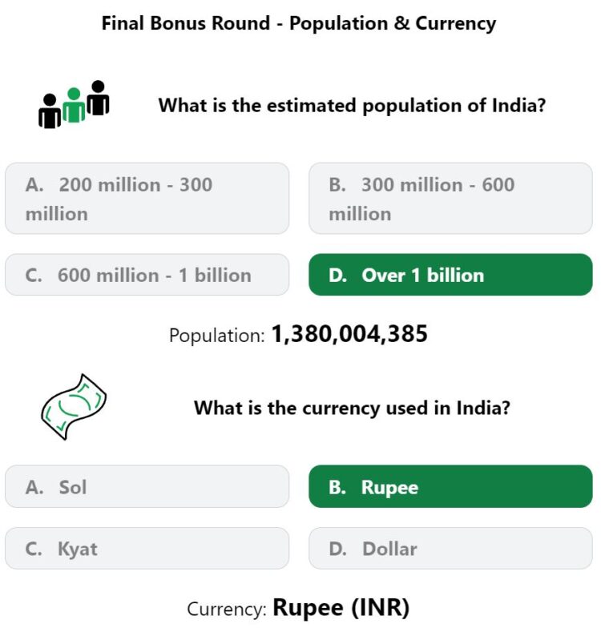Click the currency used in India question
601x628 pixels.
353,409
